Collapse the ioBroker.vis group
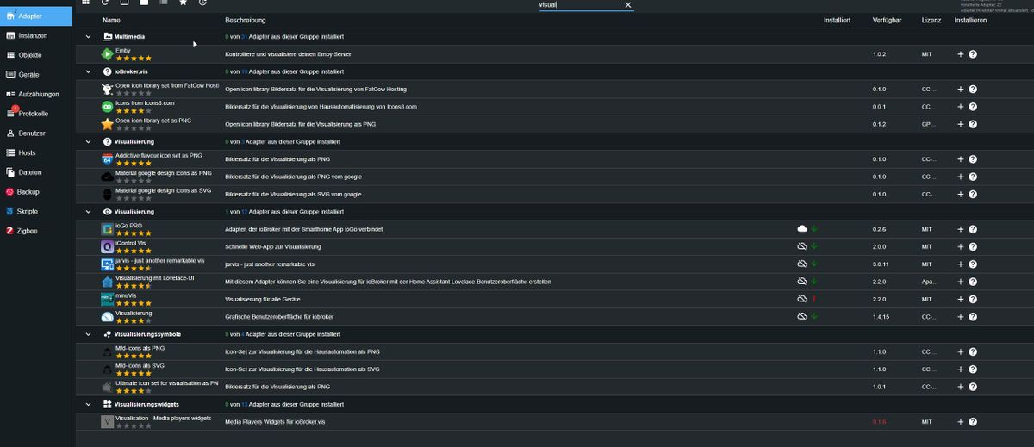Screen dimensions: 1034x447 87,71
